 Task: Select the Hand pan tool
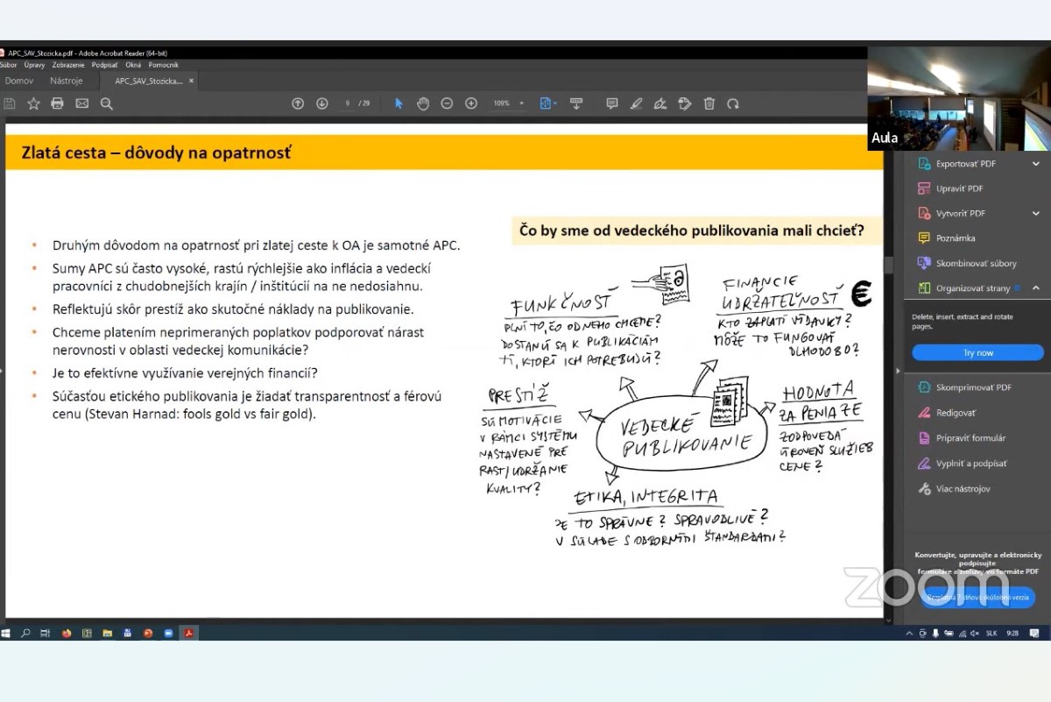click(x=423, y=103)
